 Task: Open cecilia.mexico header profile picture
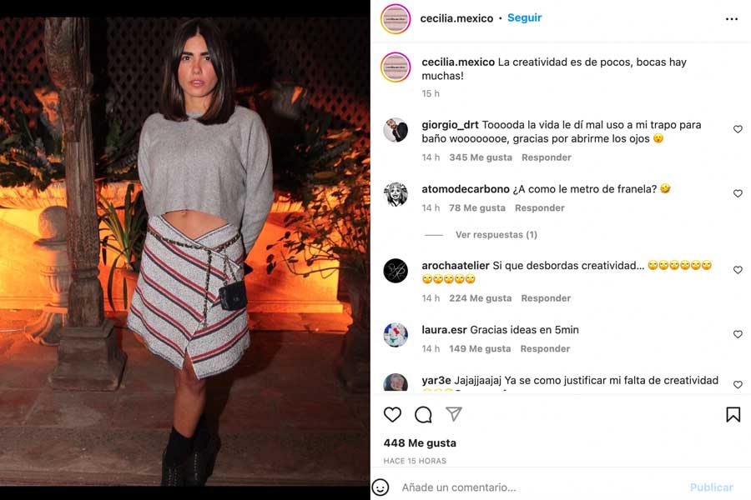click(x=396, y=18)
